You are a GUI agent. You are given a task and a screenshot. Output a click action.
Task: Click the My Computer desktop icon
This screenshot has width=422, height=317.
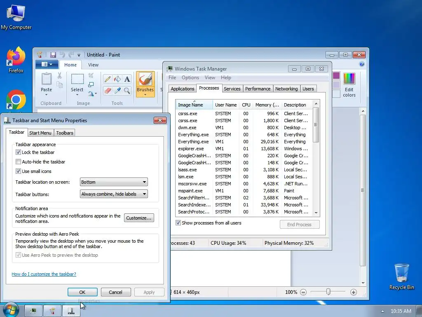(16, 17)
